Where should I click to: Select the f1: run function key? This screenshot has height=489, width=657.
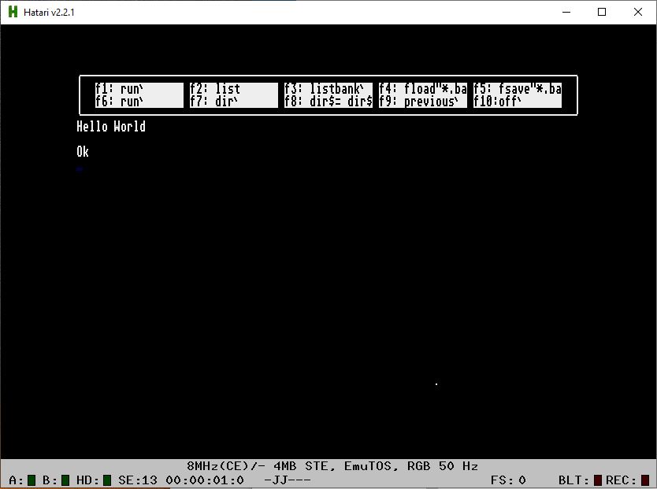point(120,89)
